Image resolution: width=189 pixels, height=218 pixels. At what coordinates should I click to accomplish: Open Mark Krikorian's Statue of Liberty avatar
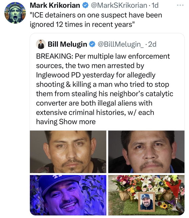(15, 13)
